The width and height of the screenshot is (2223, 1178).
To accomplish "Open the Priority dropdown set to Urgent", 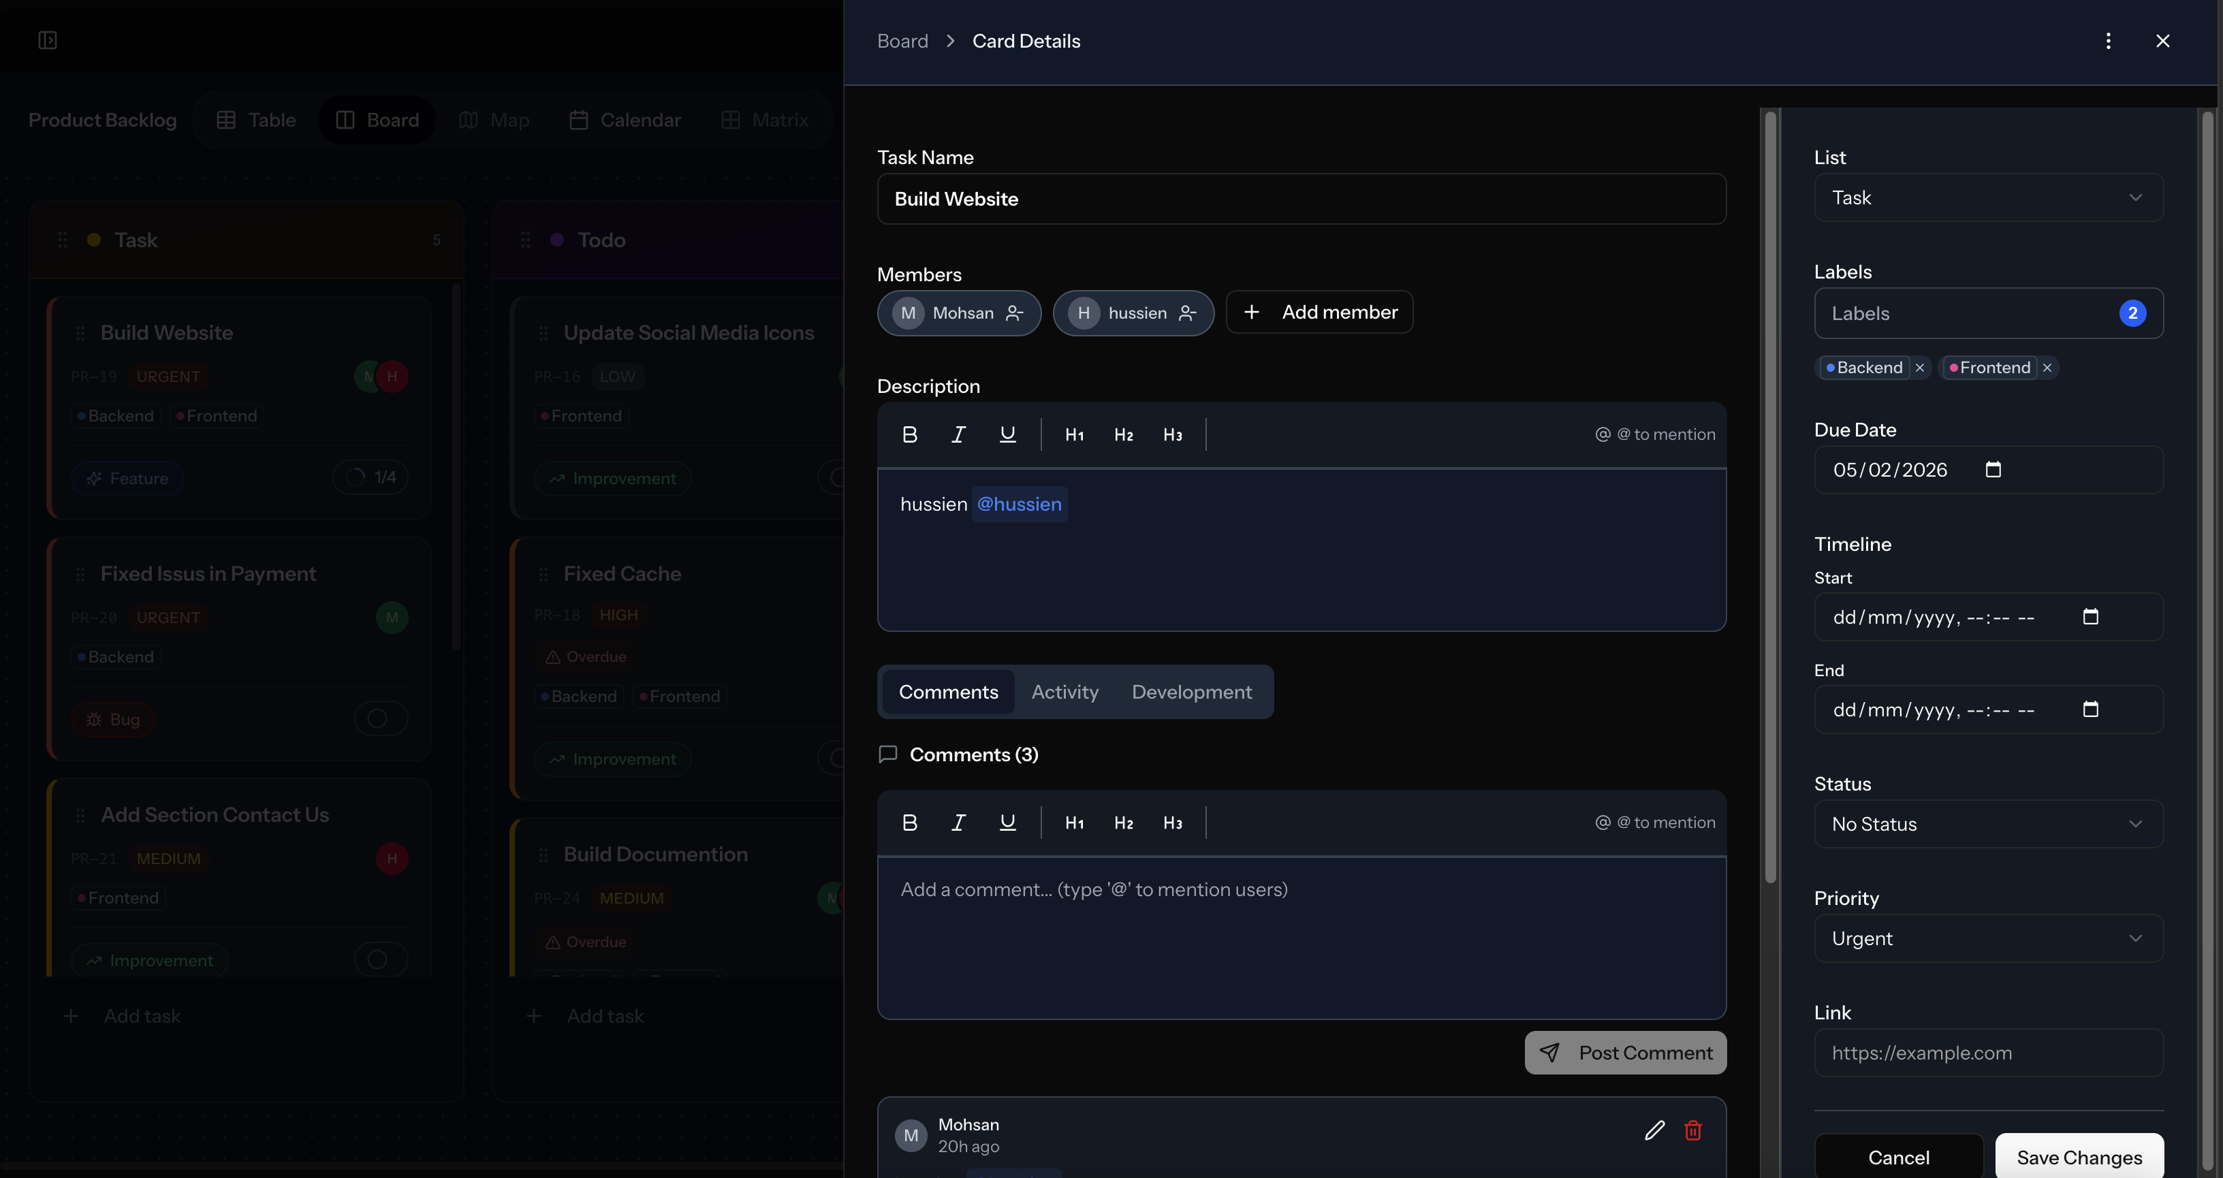I will [1987, 938].
